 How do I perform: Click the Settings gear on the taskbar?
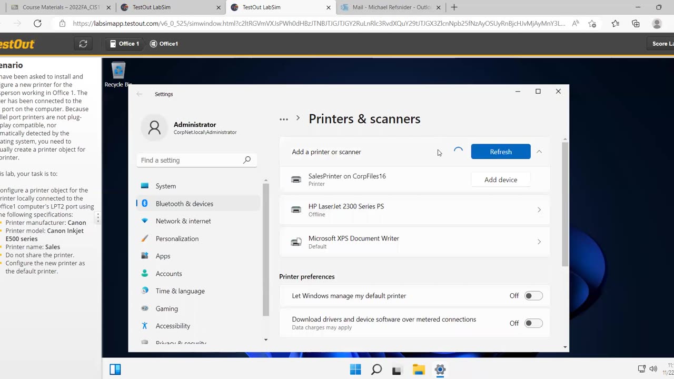point(440,370)
